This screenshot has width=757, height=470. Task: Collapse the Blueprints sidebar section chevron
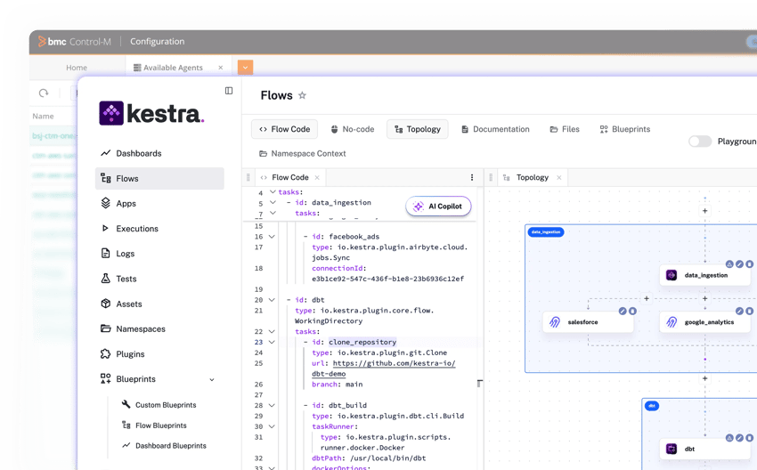(212, 379)
